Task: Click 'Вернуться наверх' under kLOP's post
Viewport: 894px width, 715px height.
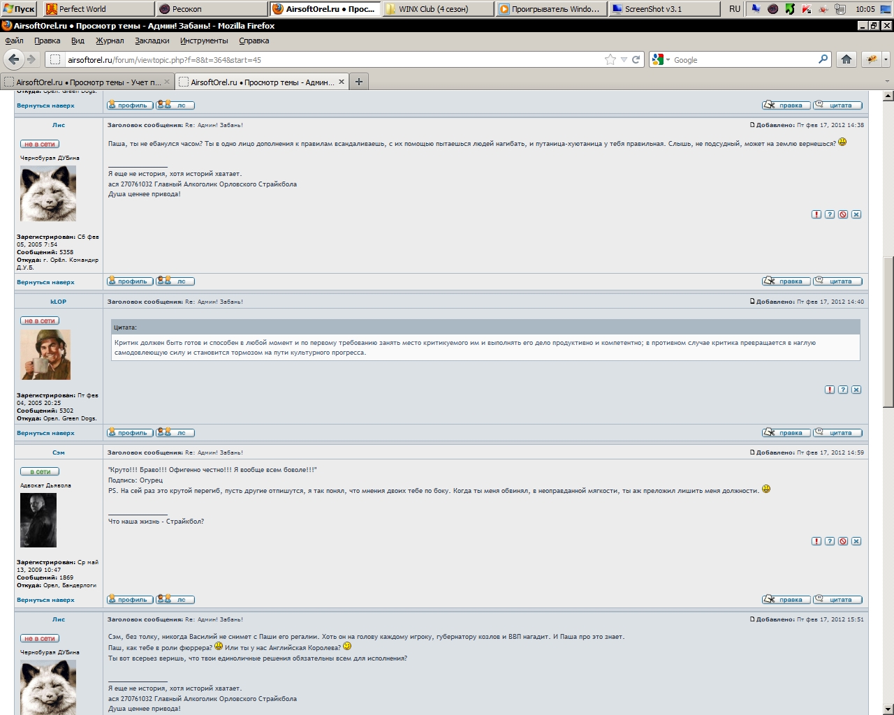Action: pyautogui.click(x=45, y=433)
